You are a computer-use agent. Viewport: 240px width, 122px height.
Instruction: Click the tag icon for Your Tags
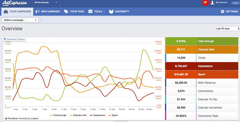[66, 11]
